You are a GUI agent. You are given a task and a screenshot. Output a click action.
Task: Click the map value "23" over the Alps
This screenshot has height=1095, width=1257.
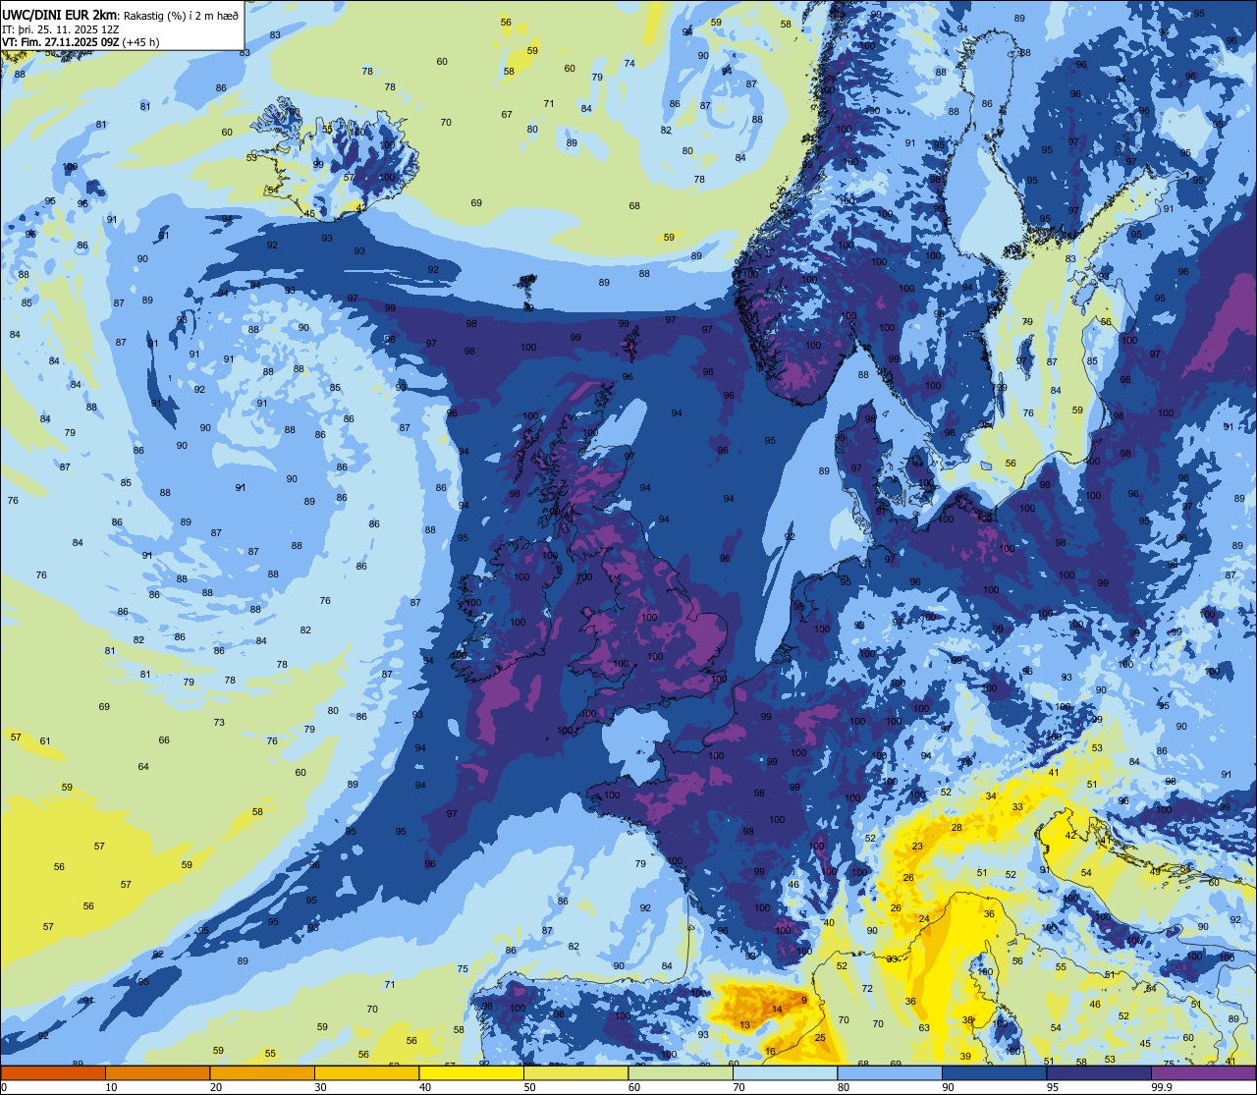click(917, 846)
